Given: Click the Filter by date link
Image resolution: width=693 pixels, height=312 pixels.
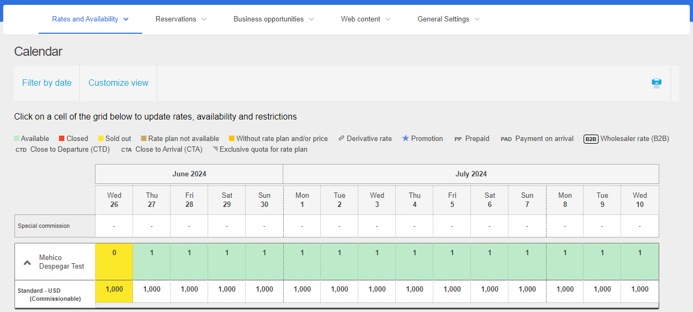Looking at the screenshot, I should 47,83.
